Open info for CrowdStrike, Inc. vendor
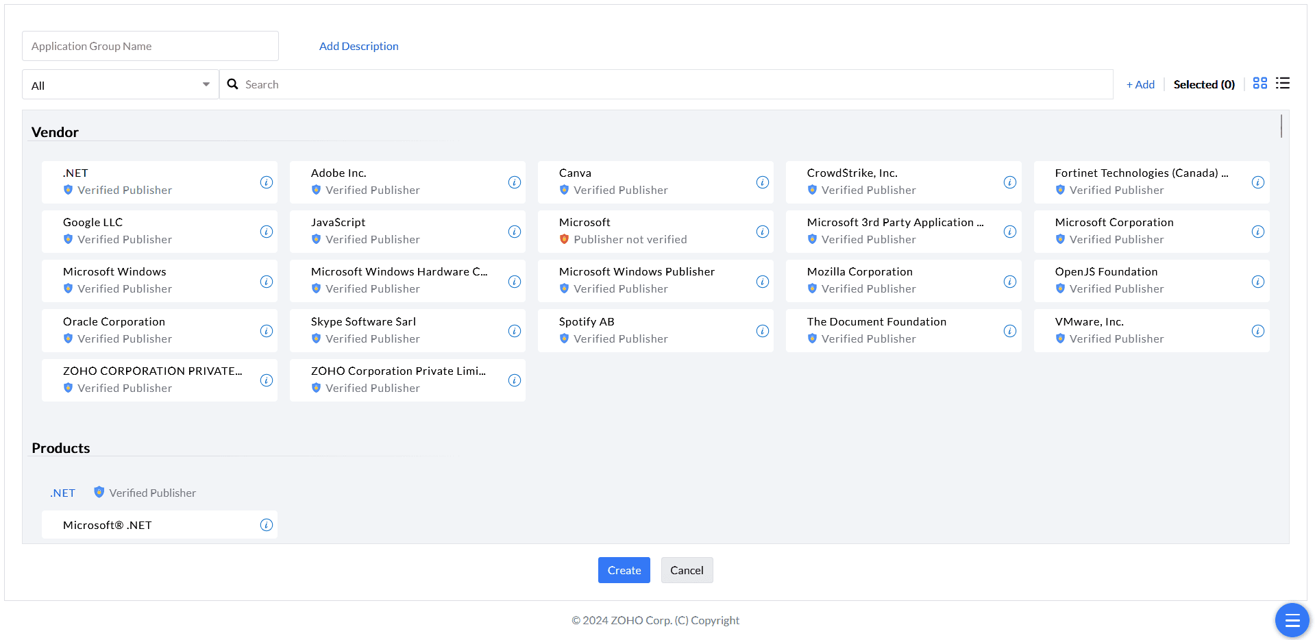 click(1009, 182)
